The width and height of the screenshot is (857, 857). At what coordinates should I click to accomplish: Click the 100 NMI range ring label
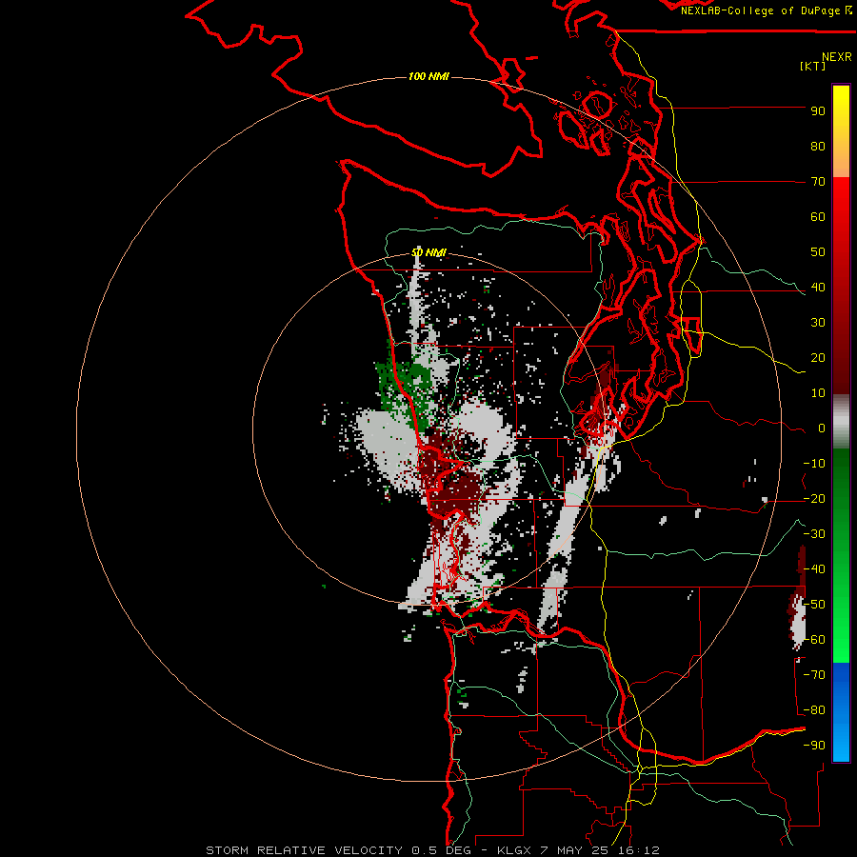pyautogui.click(x=428, y=76)
